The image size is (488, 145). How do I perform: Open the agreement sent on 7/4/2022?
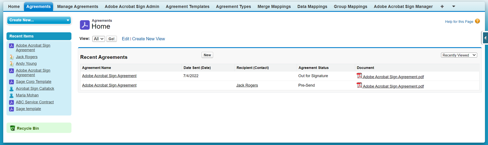(x=109, y=76)
